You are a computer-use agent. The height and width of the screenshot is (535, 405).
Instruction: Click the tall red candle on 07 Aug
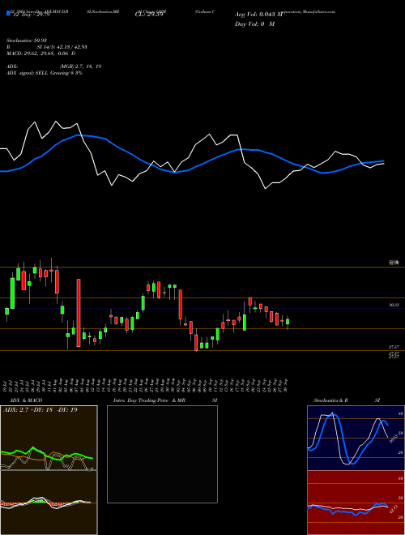point(79,313)
